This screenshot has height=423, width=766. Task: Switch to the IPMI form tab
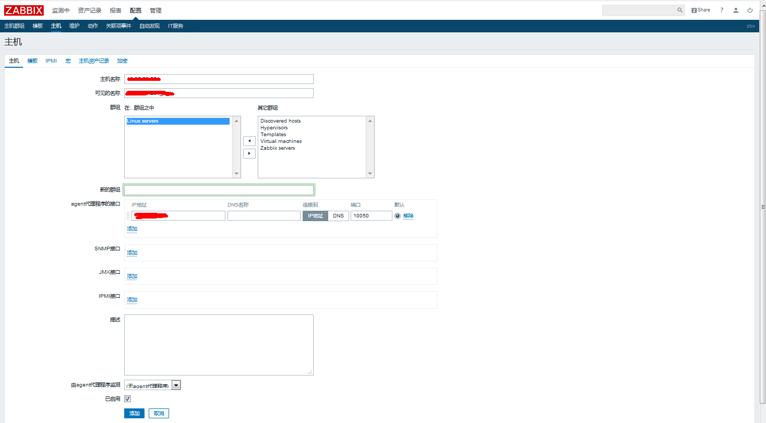[51, 61]
